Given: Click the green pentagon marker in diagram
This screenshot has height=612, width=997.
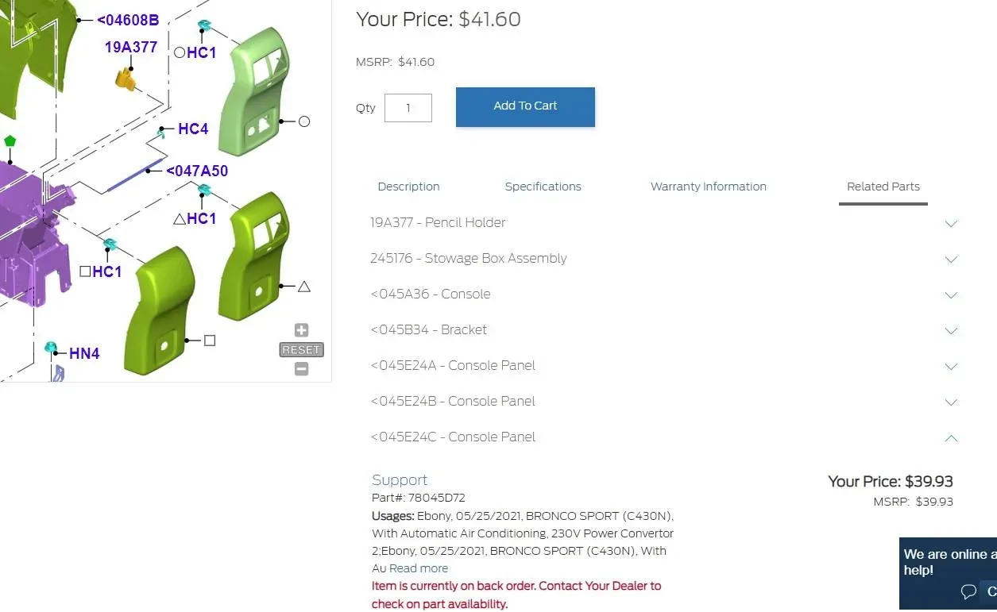Looking at the screenshot, I should coord(10,140).
